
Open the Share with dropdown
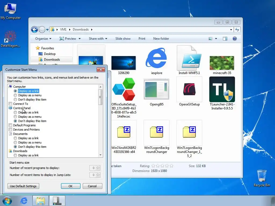[x=98, y=39]
